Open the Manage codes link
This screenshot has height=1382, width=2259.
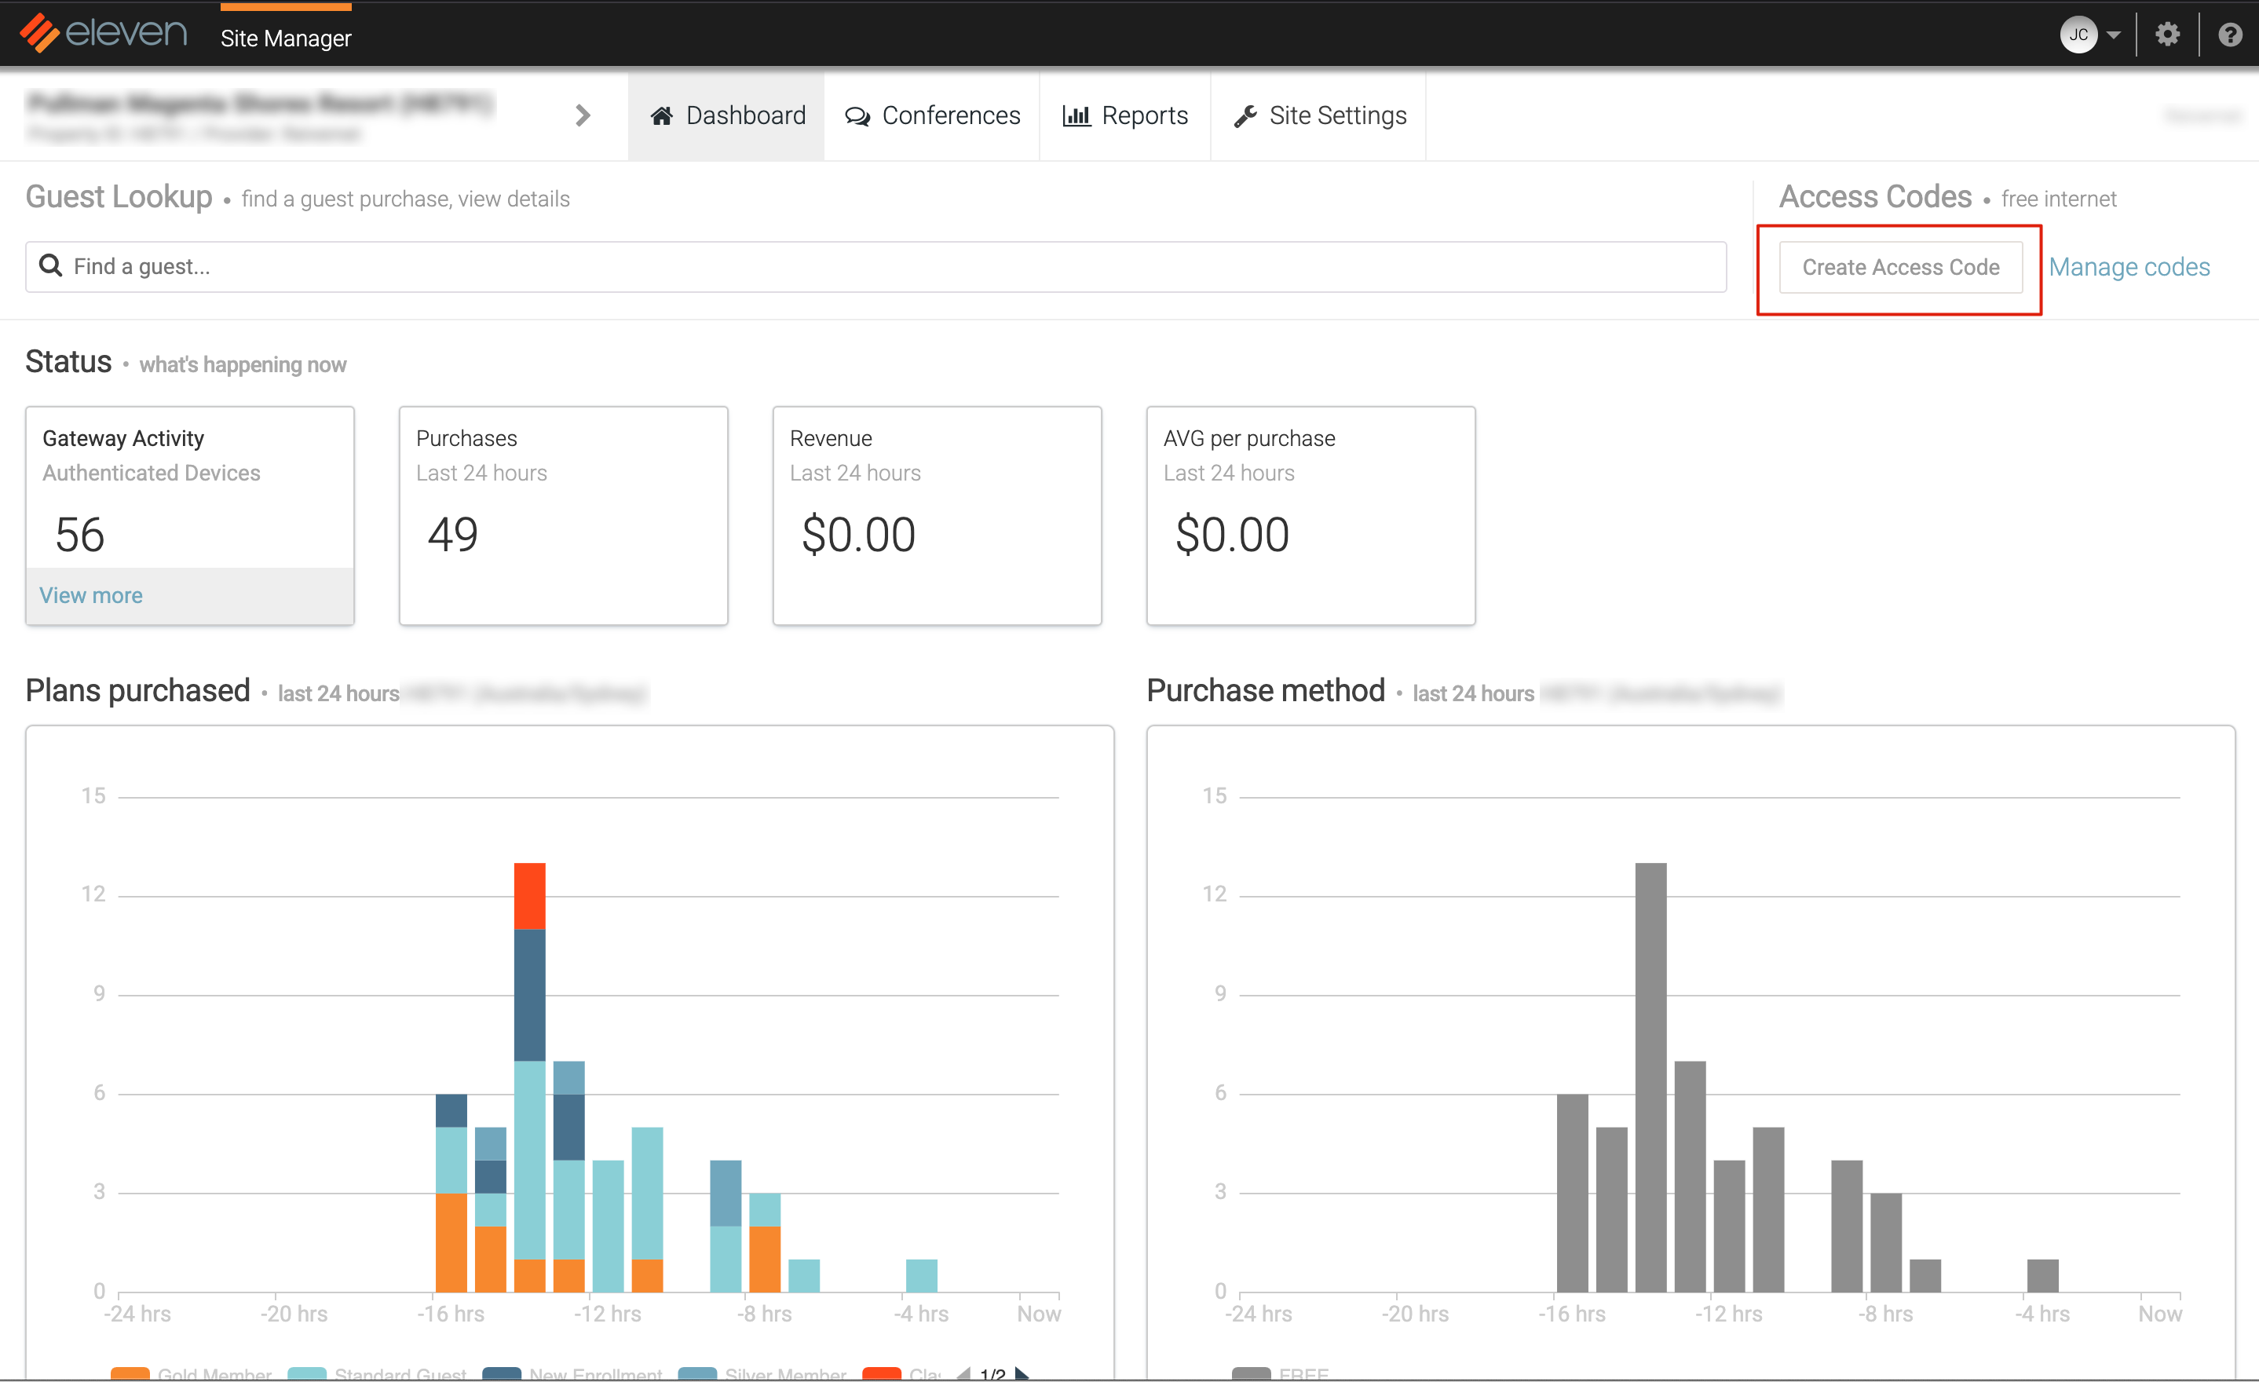click(2128, 267)
